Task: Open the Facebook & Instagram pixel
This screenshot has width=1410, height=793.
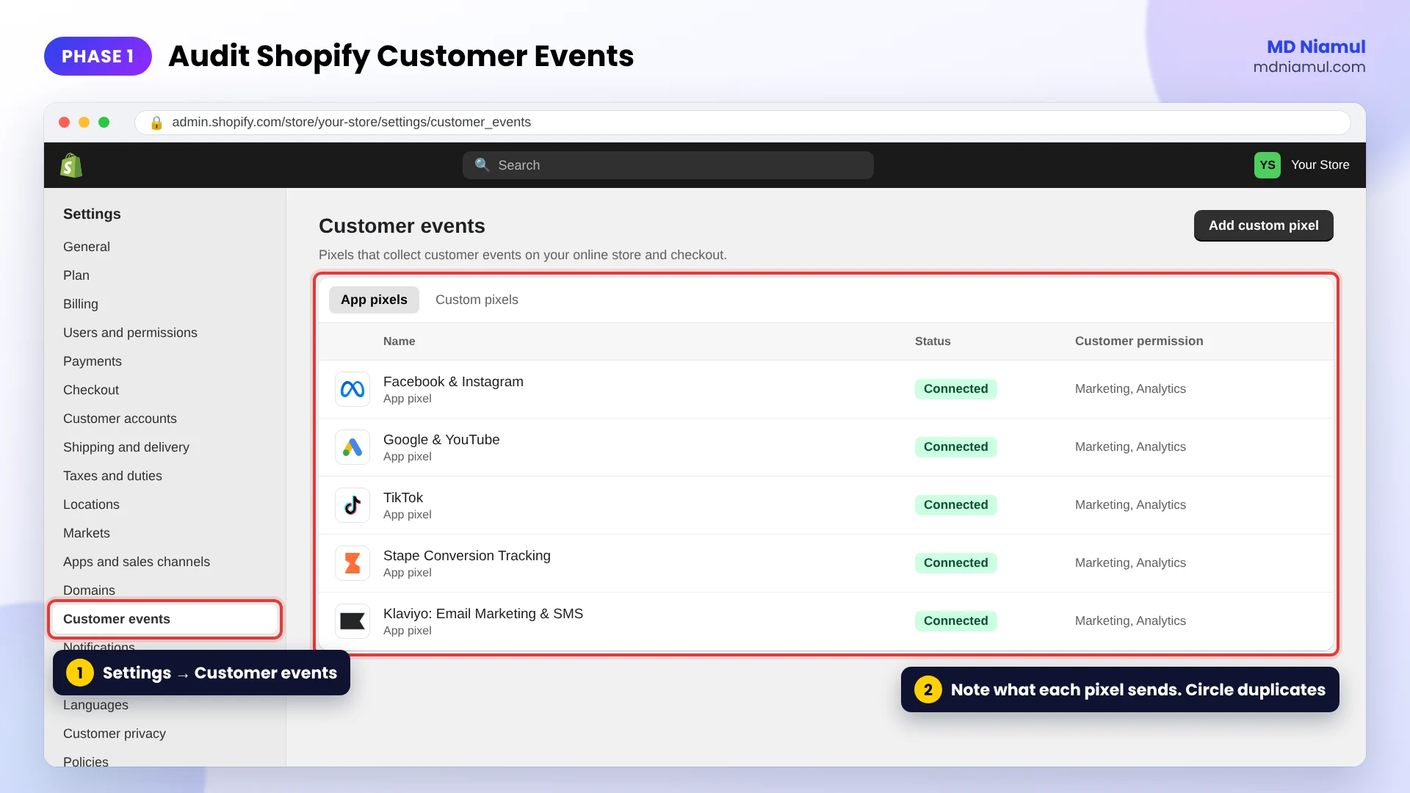Action: point(826,389)
